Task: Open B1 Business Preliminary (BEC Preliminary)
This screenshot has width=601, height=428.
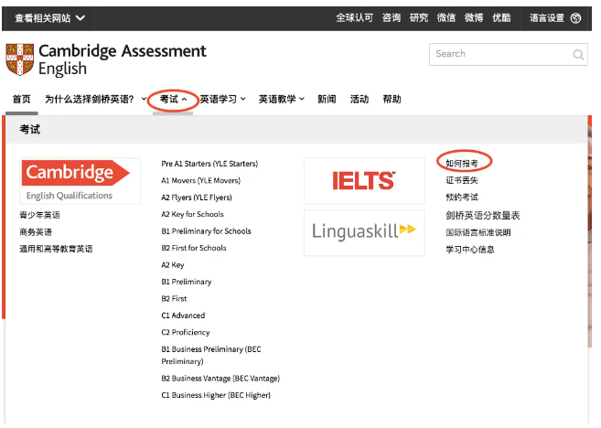Action: coord(211,355)
